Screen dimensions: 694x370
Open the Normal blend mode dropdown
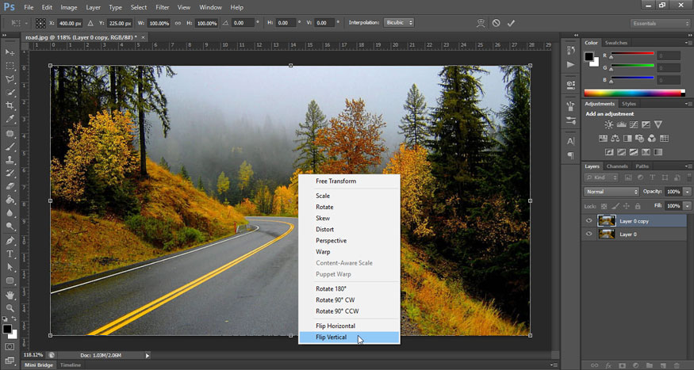[612, 192]
